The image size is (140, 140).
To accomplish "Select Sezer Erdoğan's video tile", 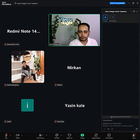I will [x=74, y=30].
